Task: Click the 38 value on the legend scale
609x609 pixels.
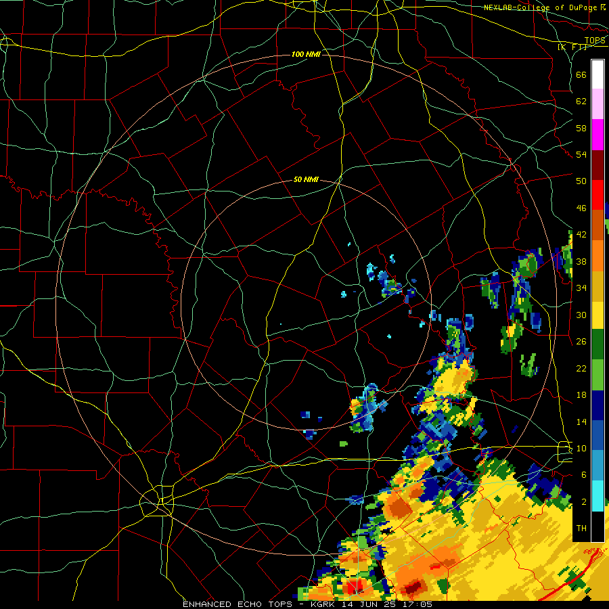Action: point(581,261)
